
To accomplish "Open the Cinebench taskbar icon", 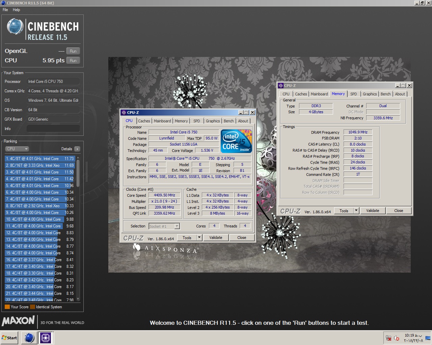I will click(29, 338).
